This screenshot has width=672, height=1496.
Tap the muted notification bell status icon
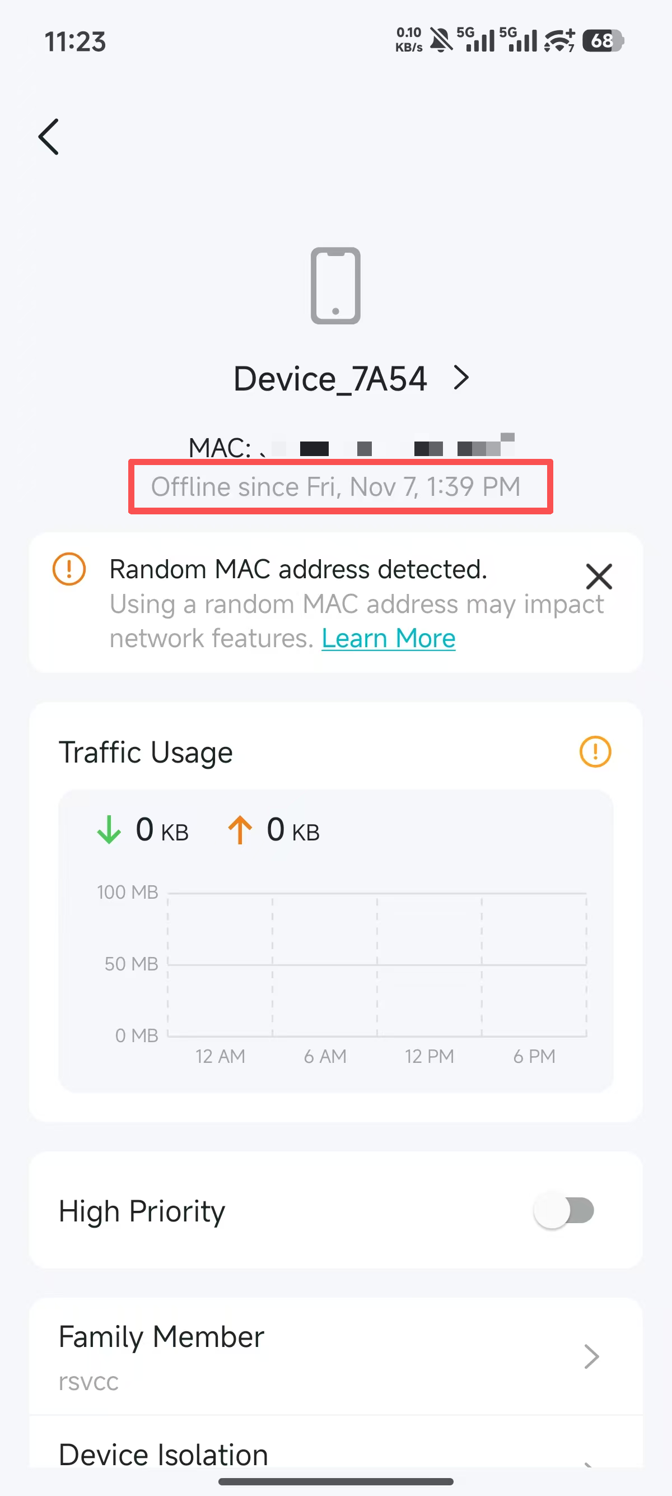(x=441, y=41)
